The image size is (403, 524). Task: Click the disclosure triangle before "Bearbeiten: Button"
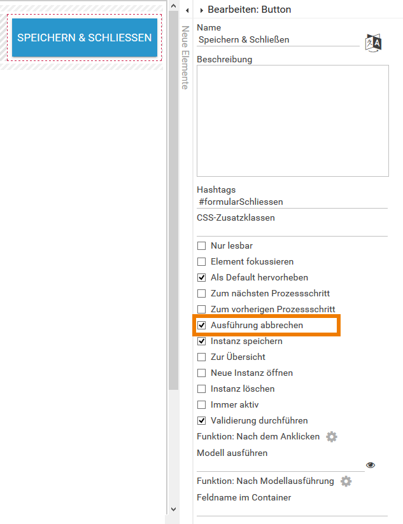coord(202,10)
